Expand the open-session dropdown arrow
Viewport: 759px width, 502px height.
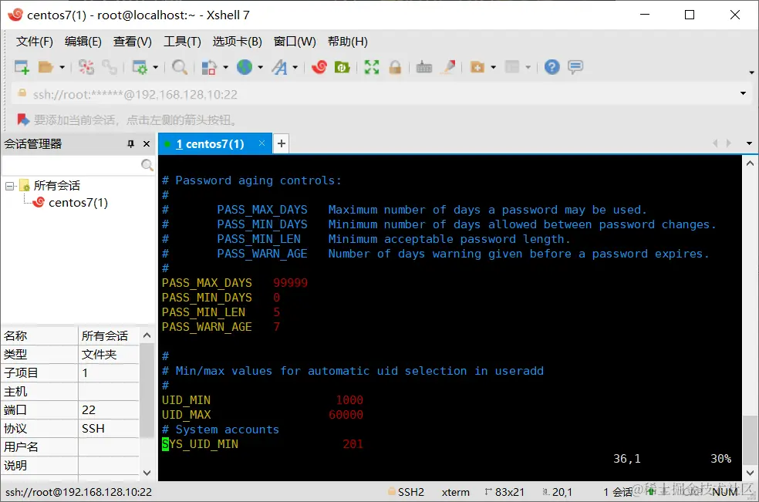[x=62, y=67]
